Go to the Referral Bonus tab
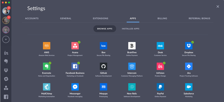Screen dimensions: 224x102 pyautogui.click(x=199, y=19)
